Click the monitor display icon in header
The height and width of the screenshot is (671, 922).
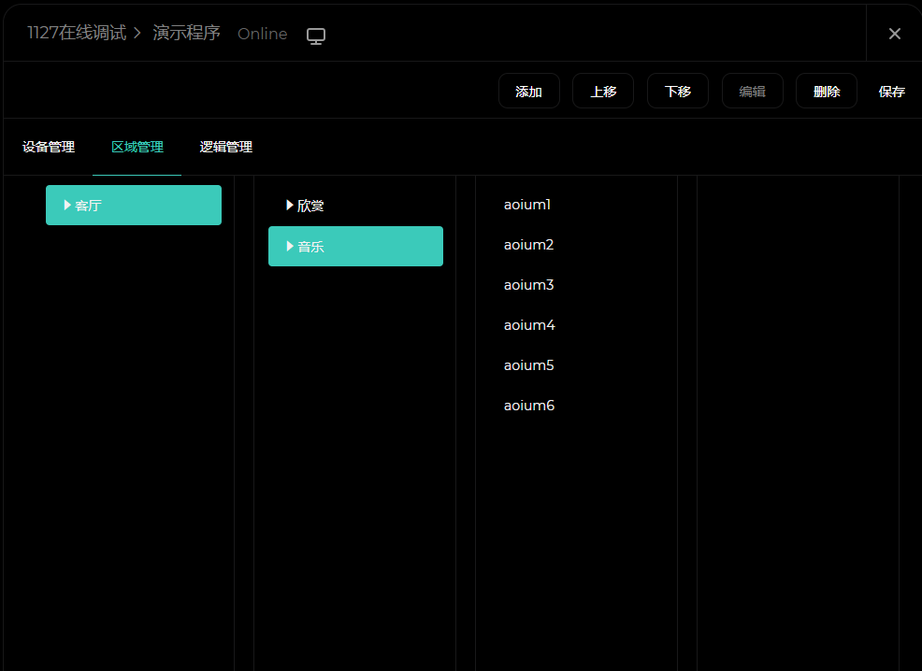pyautogui.click(x=316, y=36)
